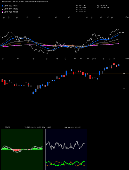Click the '<Lows' label beside the lower axis
Viewport: 129px width, 170px height.
[127, 58]
